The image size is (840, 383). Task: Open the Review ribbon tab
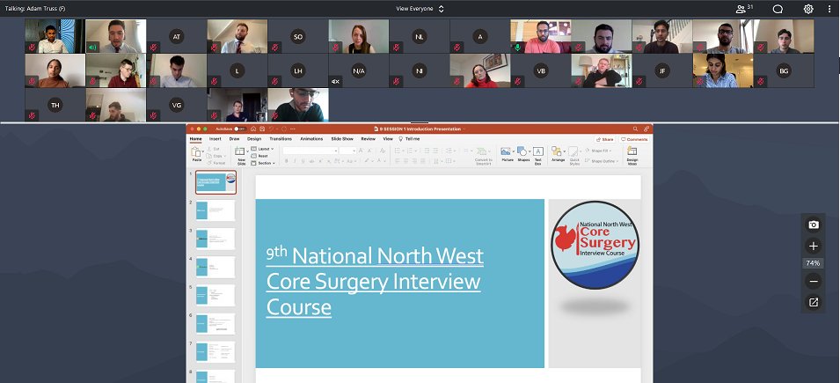tap(368, 139)
